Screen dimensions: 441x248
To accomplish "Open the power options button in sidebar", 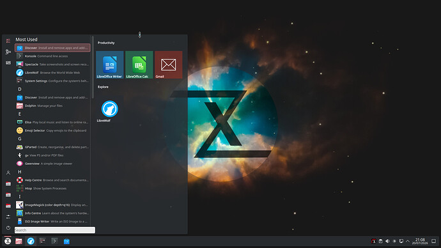I will (8, 228).
